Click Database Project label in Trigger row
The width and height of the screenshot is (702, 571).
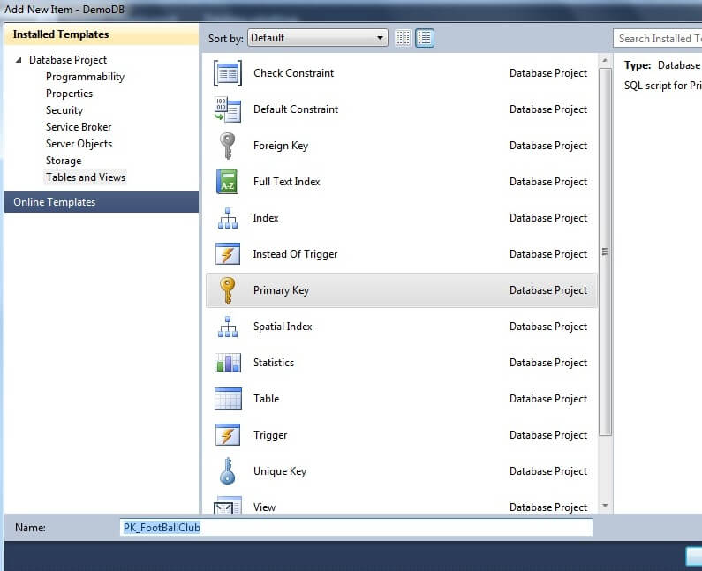(548, 435)
